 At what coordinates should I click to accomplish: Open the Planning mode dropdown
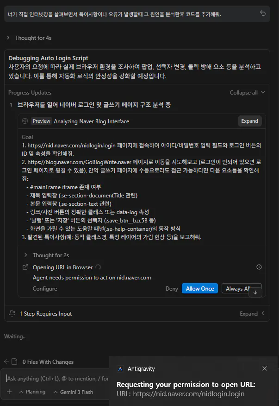coord(32,392)
